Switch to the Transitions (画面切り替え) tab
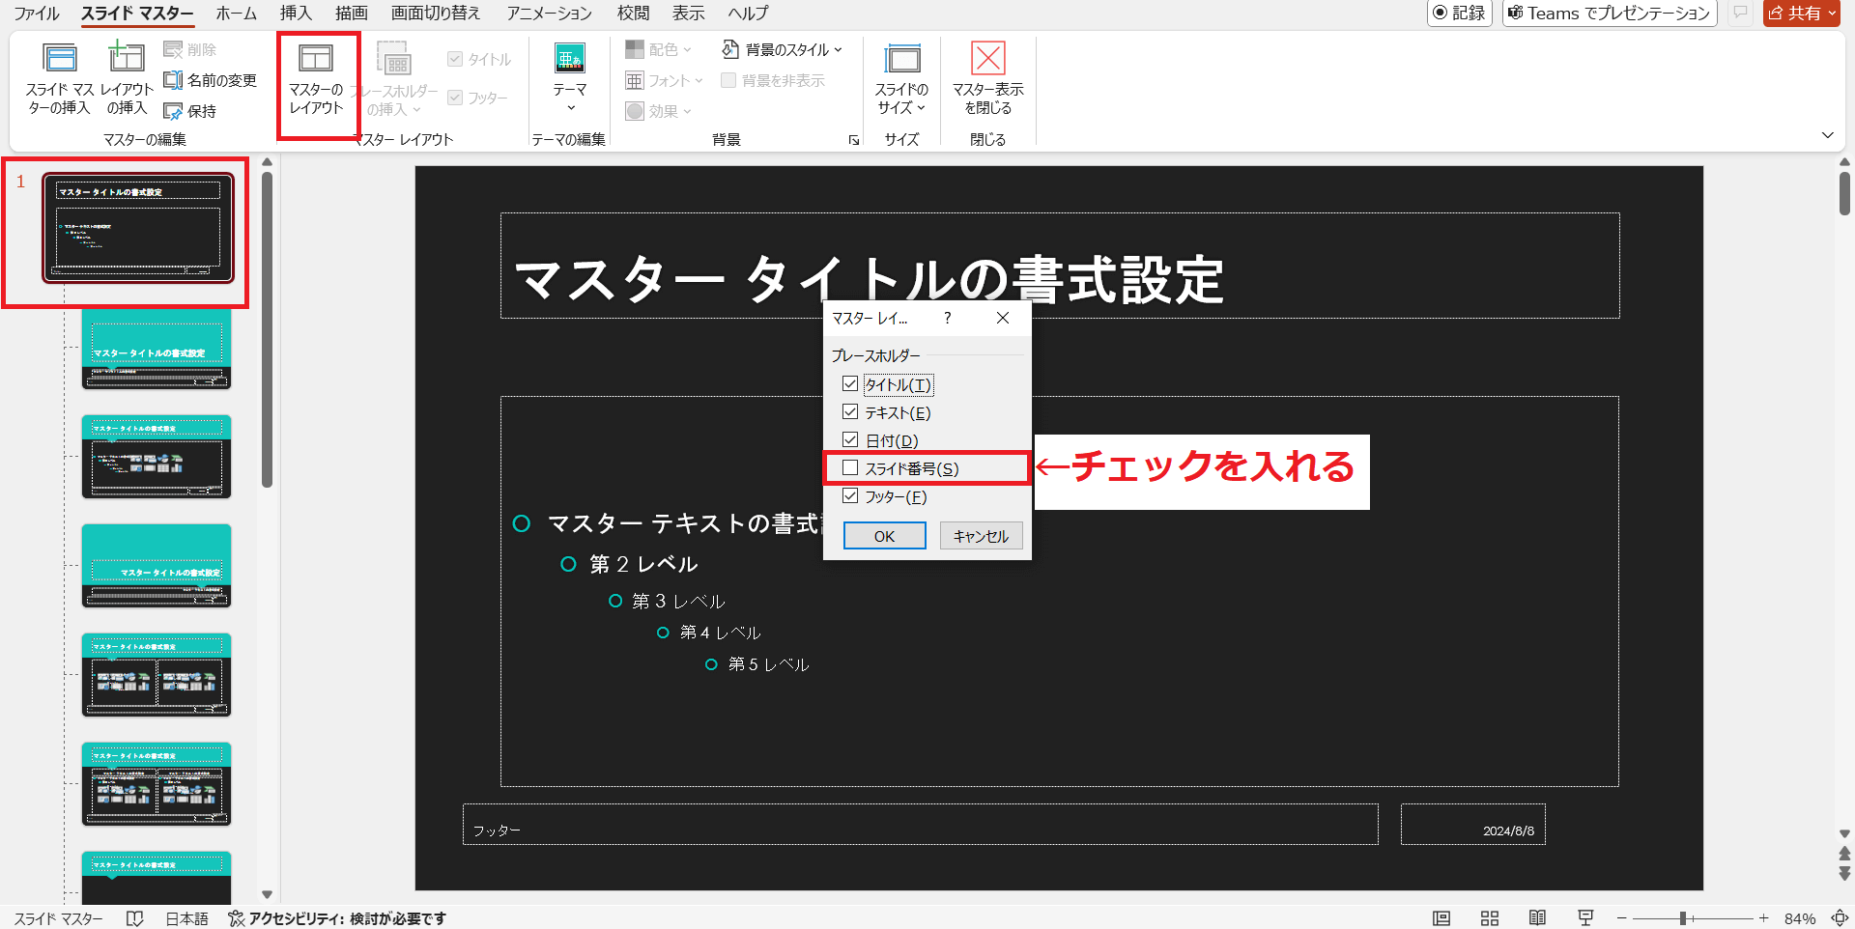Screen dimensions: 1855x929 click(436, 14)
